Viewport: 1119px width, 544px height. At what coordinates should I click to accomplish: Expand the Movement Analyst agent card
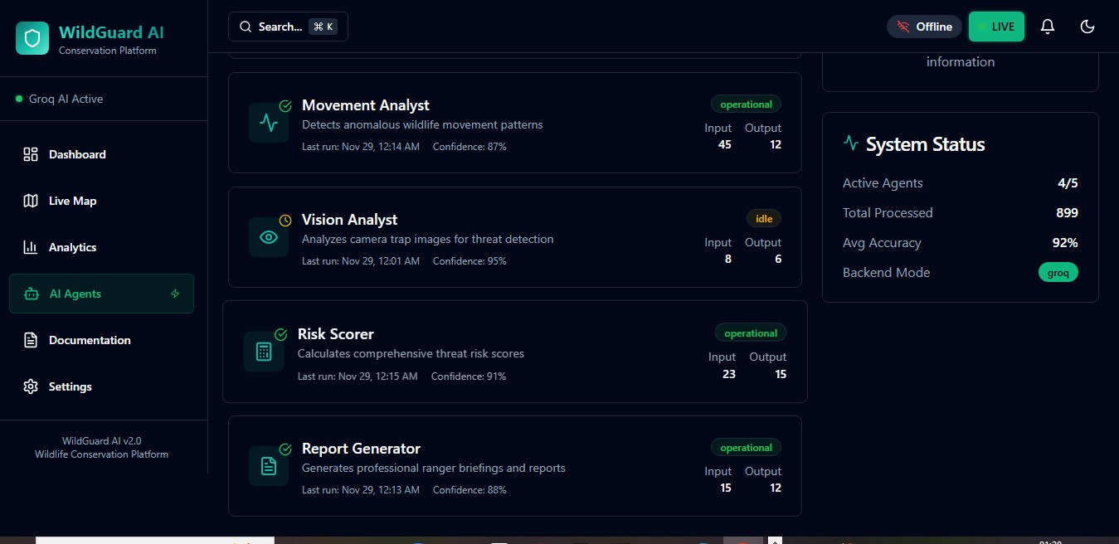click(x=514, y=122)
